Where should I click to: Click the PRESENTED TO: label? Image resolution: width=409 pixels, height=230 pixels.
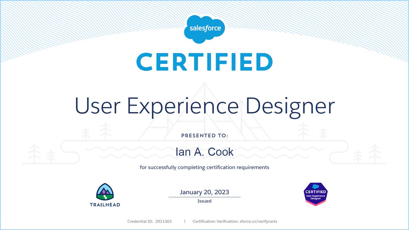click(204, 135)
